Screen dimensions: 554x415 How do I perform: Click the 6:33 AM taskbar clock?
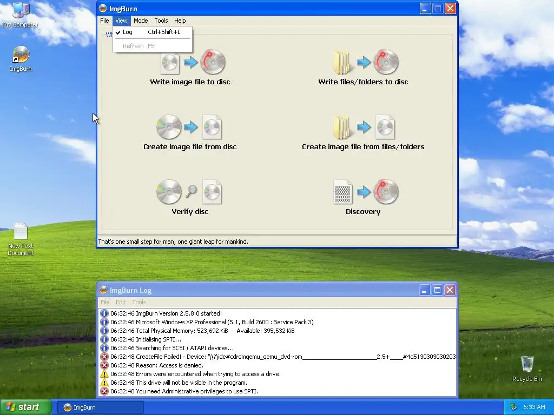tap(534, 407)
